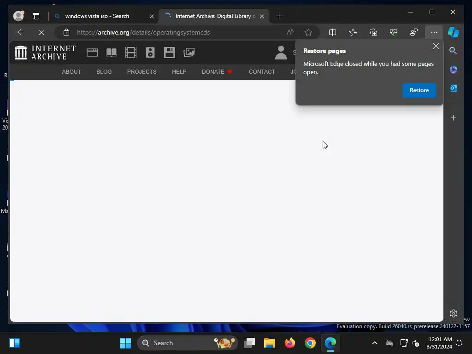The width and height of the screenshot is (472, 354).
Task: Open the toolbar profile-link icon next to the ellipsis
Action: click(x=414, y=32)
